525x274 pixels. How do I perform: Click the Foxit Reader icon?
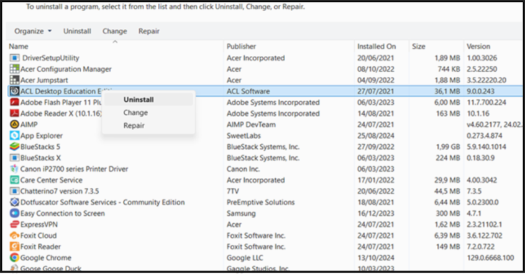(14, 246)
